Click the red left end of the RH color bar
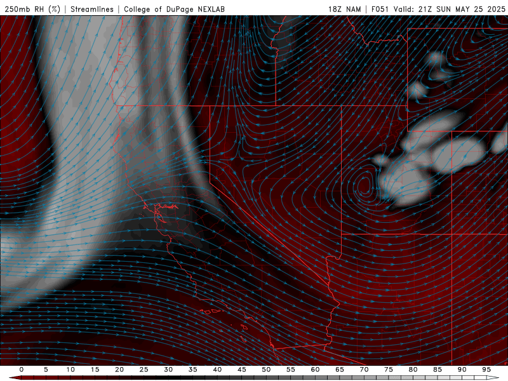Viewport: 508px width, 381px height. [x=17, y=378]
